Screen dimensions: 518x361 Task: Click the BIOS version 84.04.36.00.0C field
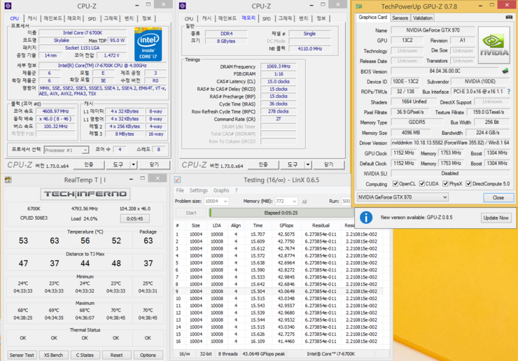pyautogui.click(x=444, y=71)
